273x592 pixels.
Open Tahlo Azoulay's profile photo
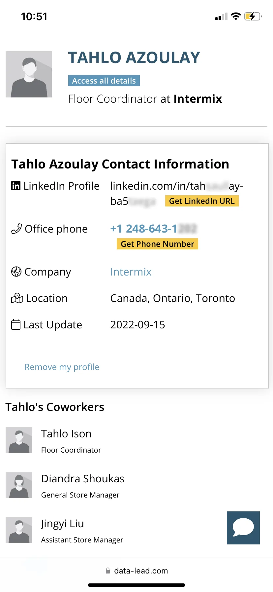[x=29, y=74]
